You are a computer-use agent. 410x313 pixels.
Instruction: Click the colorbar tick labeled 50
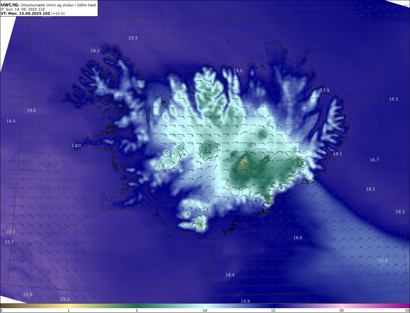pyautogui.click(x=407, y=310)
